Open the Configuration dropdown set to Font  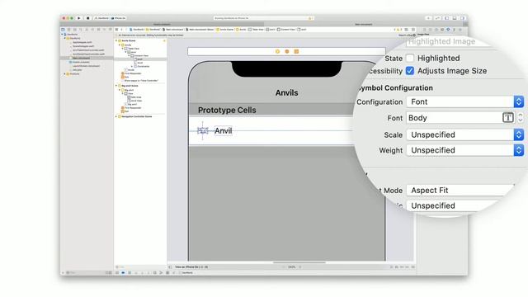465,101
